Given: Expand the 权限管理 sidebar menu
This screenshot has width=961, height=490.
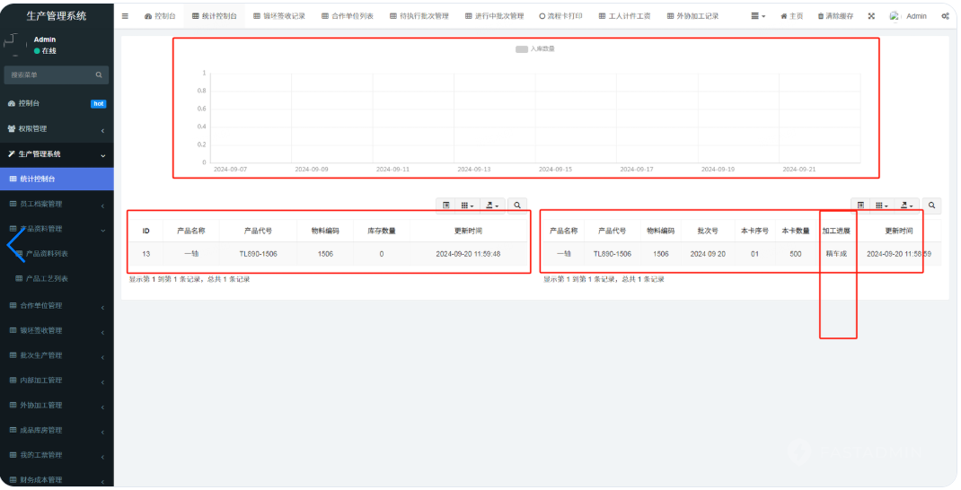Looking at the screenshot, I should tap(56, 129).
